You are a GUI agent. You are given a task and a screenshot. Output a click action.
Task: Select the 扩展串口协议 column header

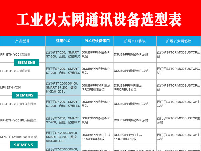[x=135, y=41]
